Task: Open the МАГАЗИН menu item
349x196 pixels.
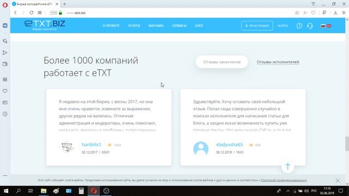Action: coord(156,26)
